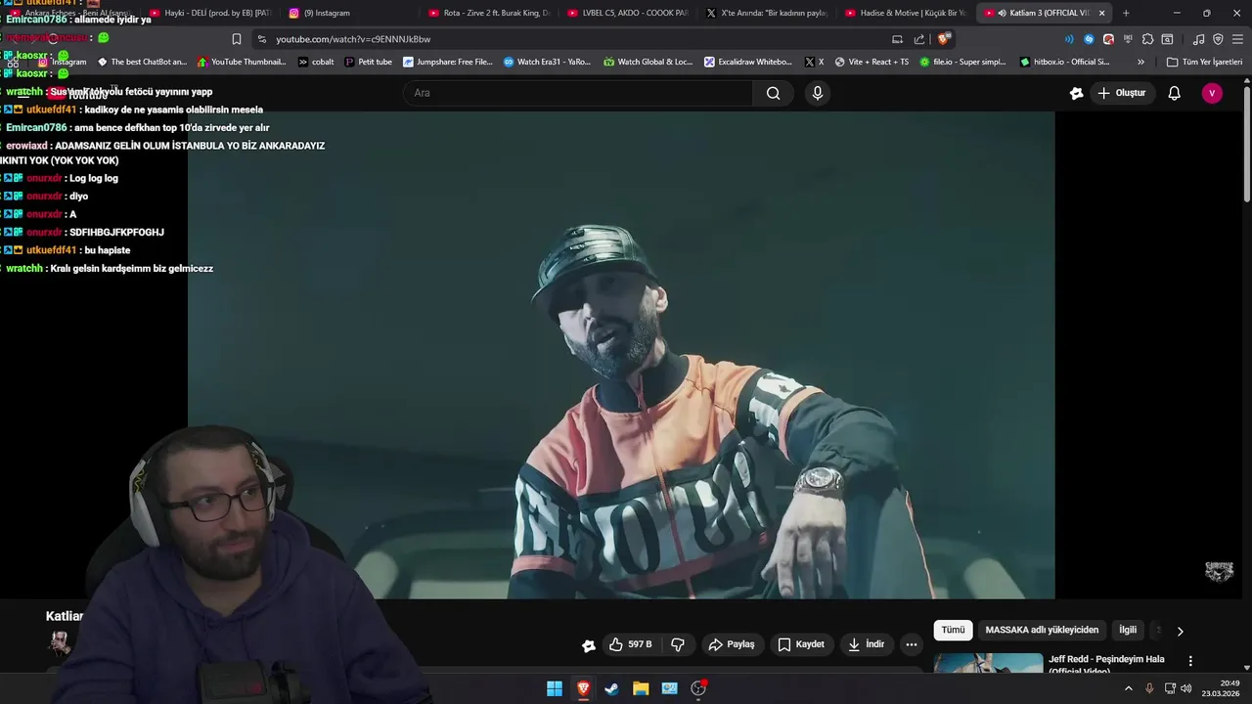
Task: Switch to the X'te Anında tab
Action: click(x=767, y=13)
